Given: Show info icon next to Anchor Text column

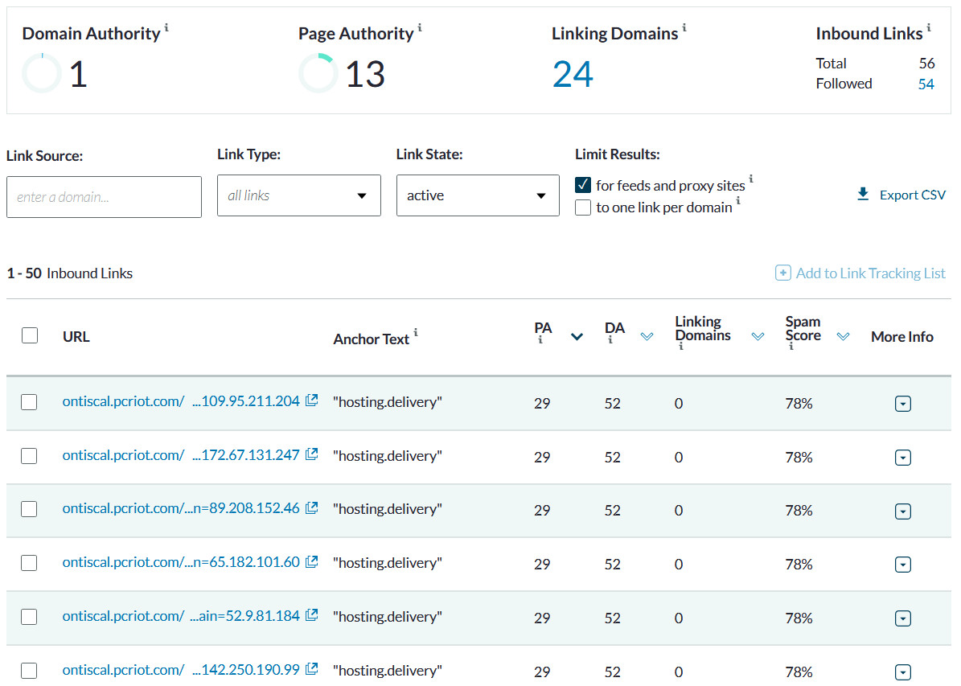Looking at the screenshot, I should click(416, 332).
